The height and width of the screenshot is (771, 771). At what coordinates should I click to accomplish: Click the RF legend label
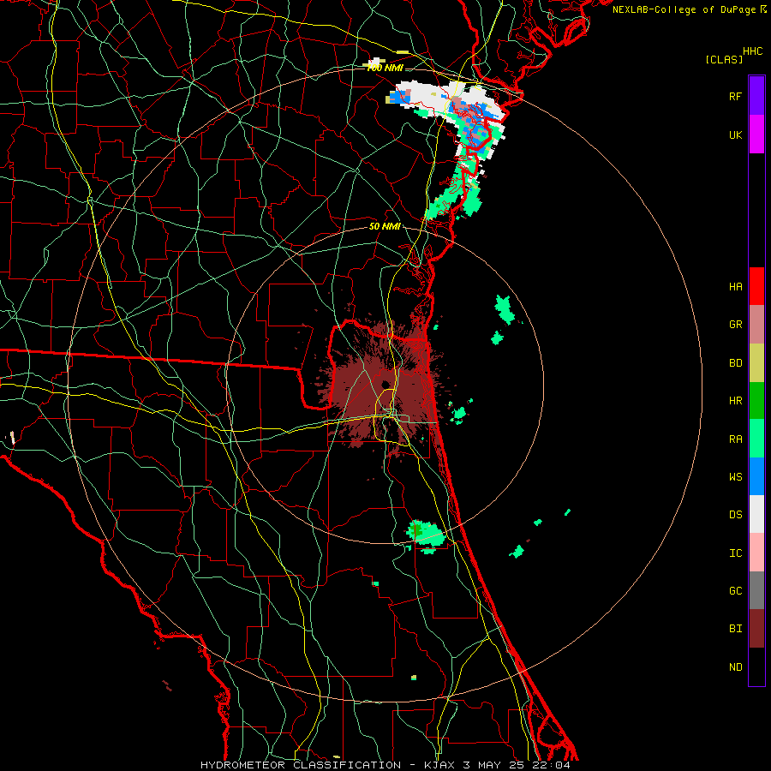point(735,96)
